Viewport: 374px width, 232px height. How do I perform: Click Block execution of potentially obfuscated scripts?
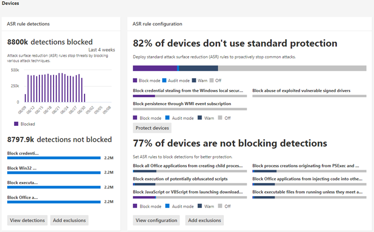pos(180,179)
